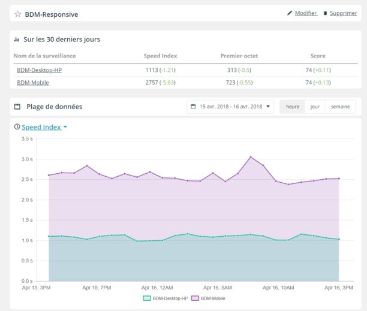Click the Speed Index column header

tap(160, 56)
